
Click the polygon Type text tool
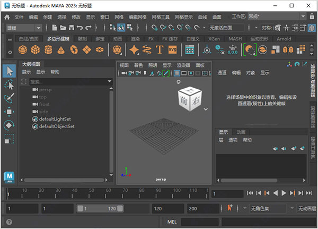click(160, 50)
